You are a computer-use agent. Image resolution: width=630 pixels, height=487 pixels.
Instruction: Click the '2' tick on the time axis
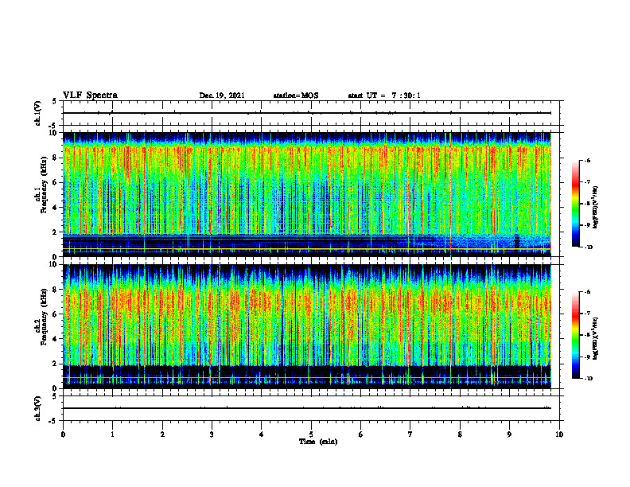point(162,434)
